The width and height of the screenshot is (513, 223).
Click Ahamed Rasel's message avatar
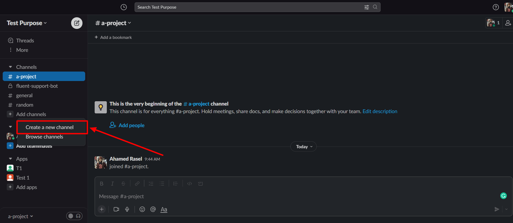pyautogui.click(x=101, y=162)
